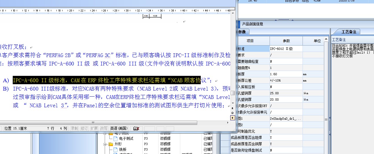Click the 孔壁铜厚 value 25.00 field
The height and width of the screenshot is (154, 374).
pyautogui.click(x=286, y=93)
